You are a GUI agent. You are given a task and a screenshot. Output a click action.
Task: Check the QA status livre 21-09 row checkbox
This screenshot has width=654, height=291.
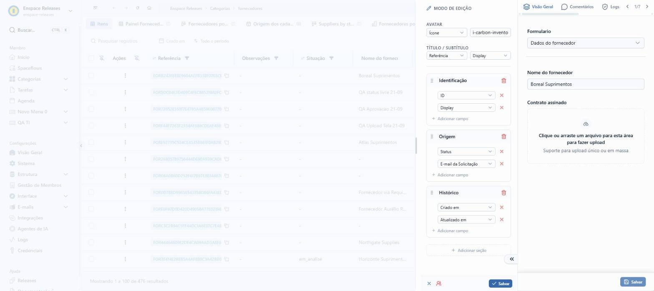click(x=91, y=92)
